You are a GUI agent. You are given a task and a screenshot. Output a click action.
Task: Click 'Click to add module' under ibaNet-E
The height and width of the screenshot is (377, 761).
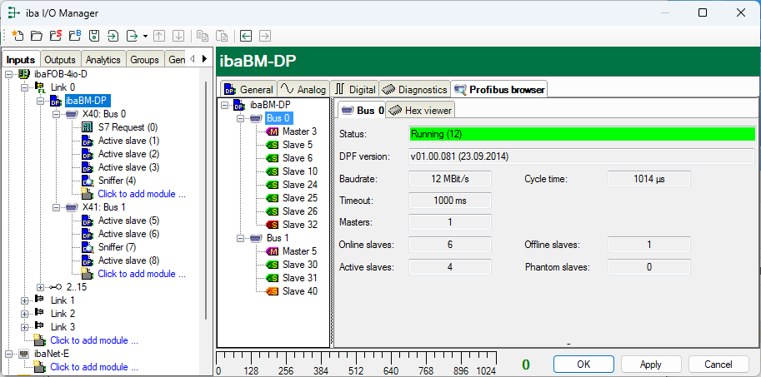click(x=94, y=367)
